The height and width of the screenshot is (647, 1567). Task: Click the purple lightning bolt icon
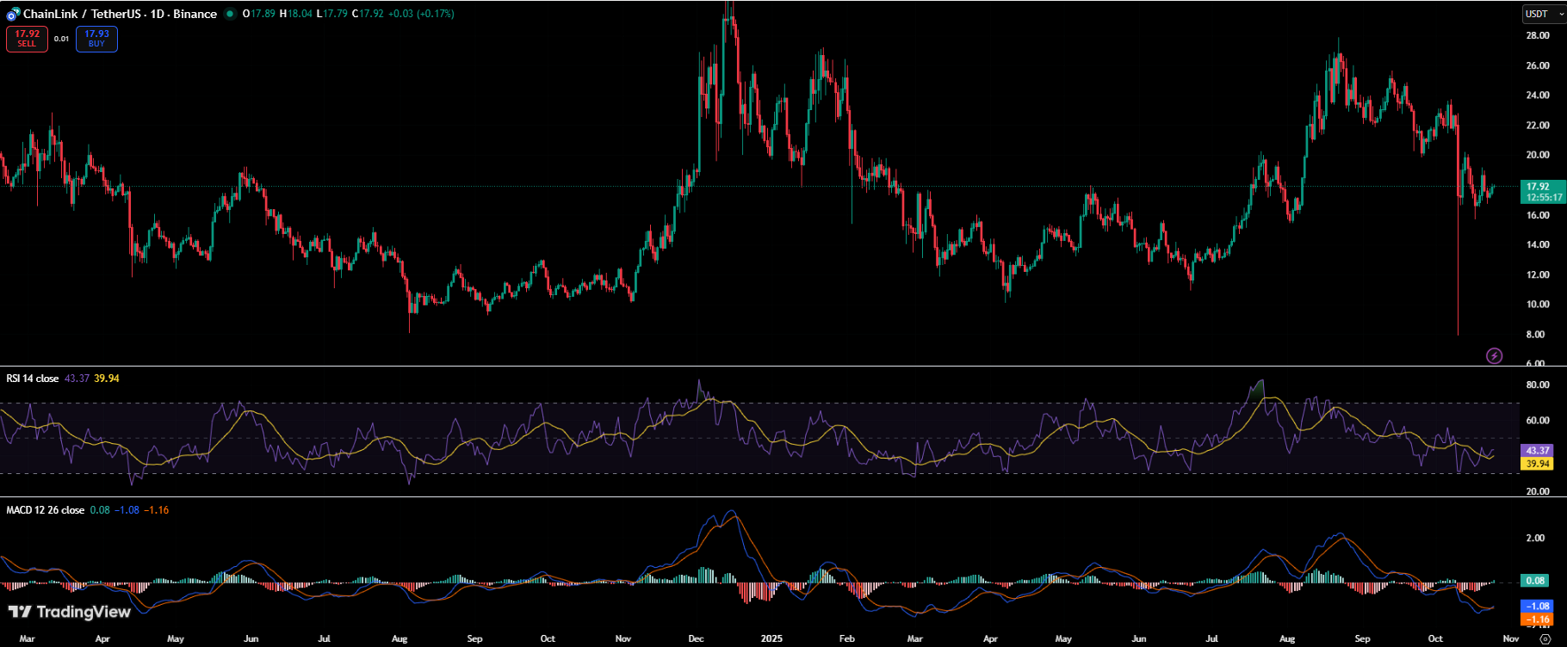pyautogui.click(x=1495, y=355)
